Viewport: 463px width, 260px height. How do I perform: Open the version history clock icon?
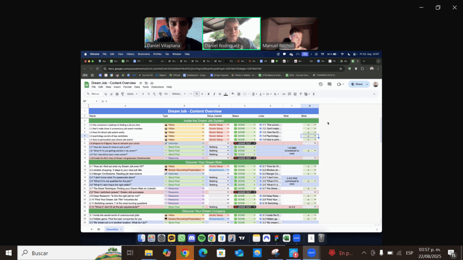tap(321, 84)
